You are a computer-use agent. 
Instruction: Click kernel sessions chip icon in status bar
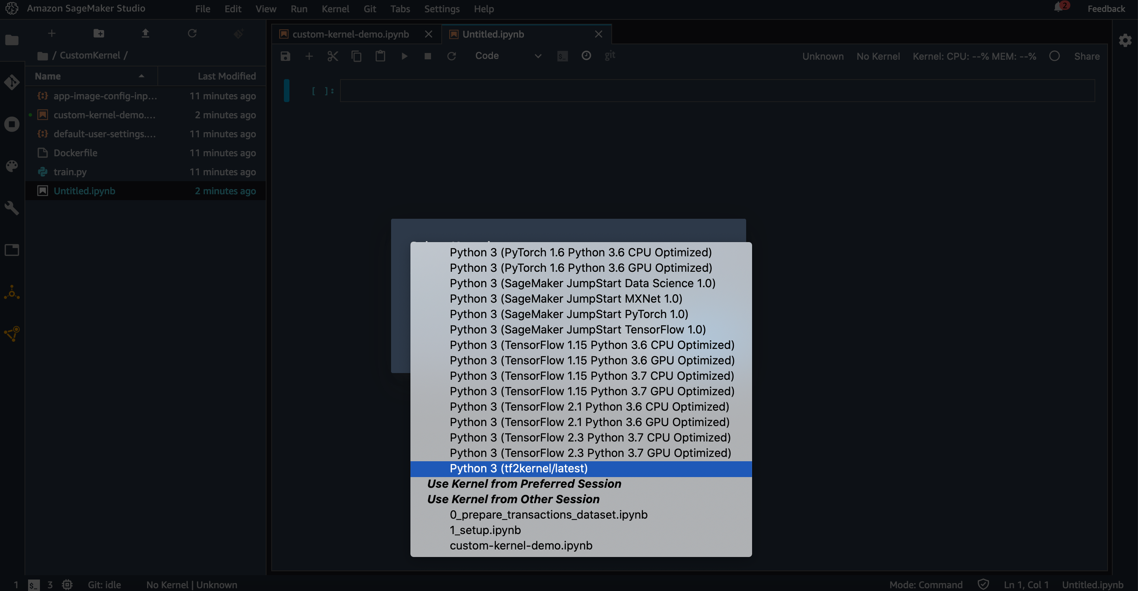pyautogui.click(x=67, y=584)
